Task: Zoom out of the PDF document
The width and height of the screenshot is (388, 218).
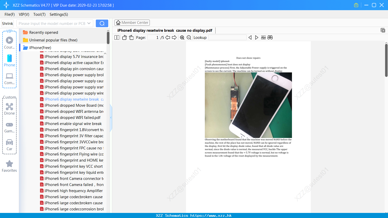Action: coord(189,38)
